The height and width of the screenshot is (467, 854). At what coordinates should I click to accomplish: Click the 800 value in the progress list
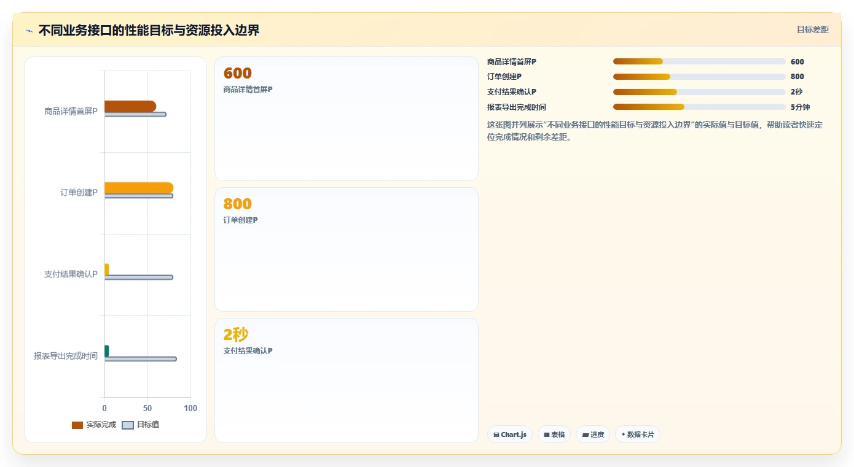pyautogui.click(x=797, y=77)
